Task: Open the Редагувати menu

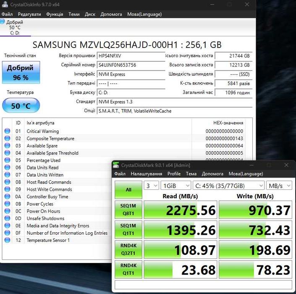Action: (x=29, y=14)
